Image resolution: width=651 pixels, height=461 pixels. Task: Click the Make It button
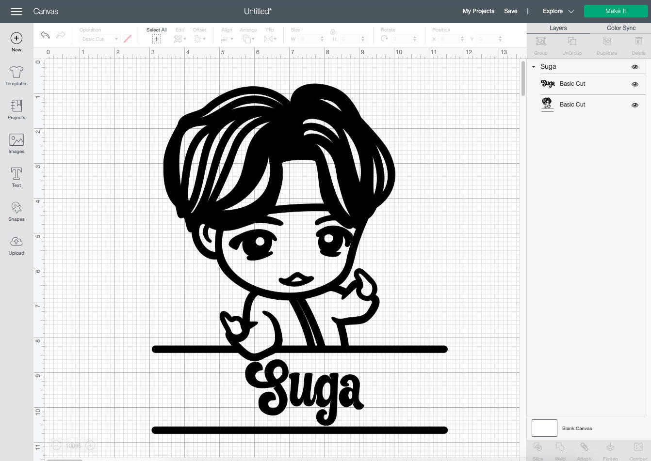click(x=616, y=11)
